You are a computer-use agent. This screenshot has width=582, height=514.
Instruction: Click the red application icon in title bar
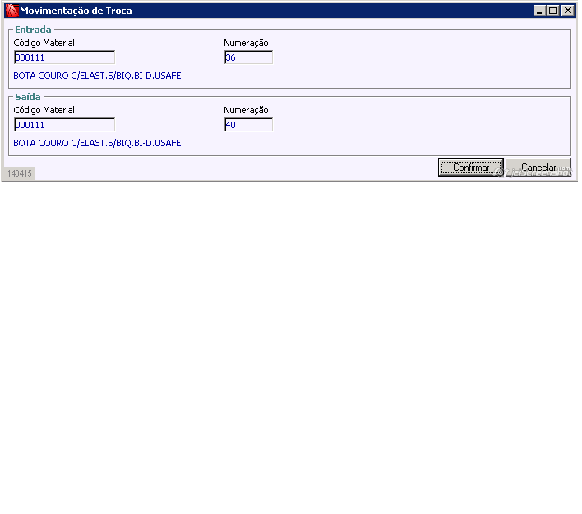coord(12,11)
